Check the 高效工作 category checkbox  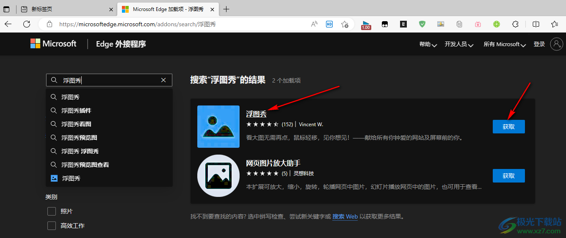tap(52, 226)
